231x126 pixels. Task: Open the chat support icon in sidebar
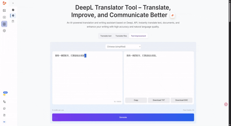coord(4,108)
